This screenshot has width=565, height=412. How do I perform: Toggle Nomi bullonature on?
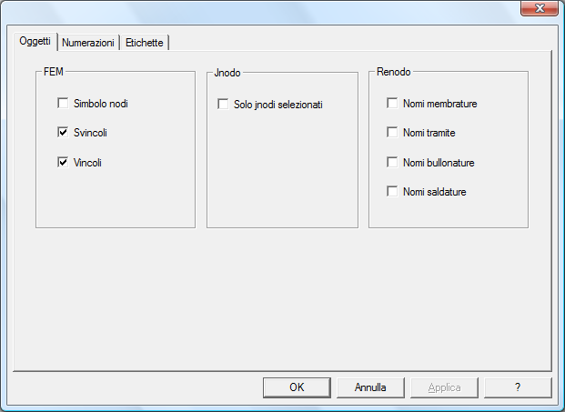tap(392, 163)
